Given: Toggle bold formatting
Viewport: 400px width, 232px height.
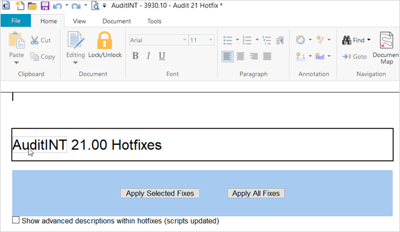Looking at the screenshot, I should [x=135, y=56].
